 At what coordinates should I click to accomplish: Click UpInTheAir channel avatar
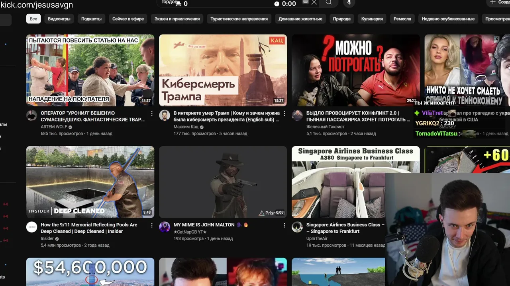tap(297, 227)
